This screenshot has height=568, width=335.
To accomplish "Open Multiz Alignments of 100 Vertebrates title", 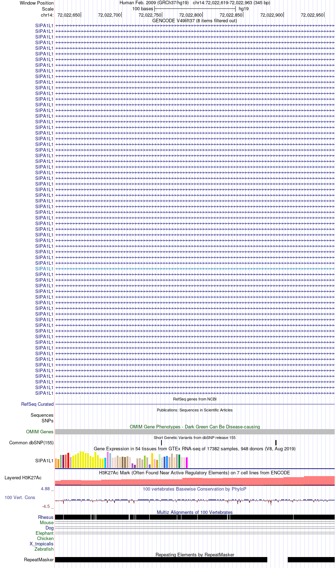I will (x=195, y=513).
